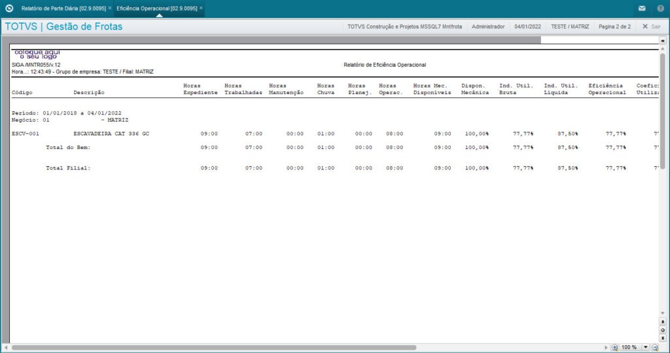The height and width of the screenshot is (353, 670).
Task: Click ESCV-001 row 100,00% Dispon. Mecânica value
Action: point(477,133)
